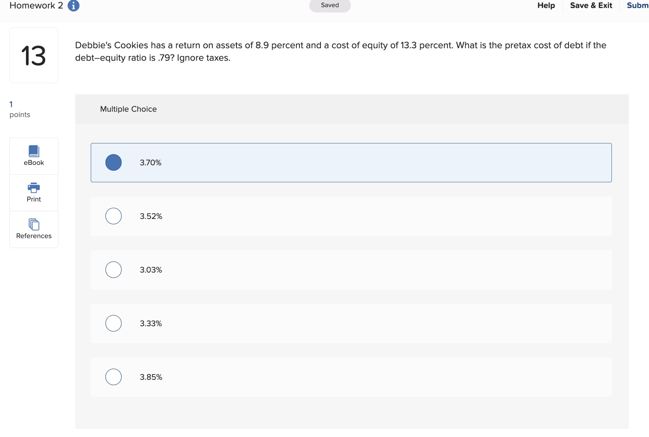Click the 3.52% answer text
Viewport: 649px width, 437px height.
click(151, 216)
